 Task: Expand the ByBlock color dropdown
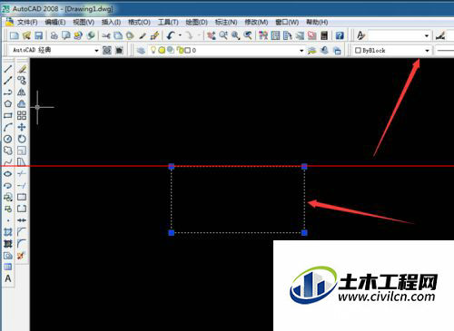click(427, 51)
